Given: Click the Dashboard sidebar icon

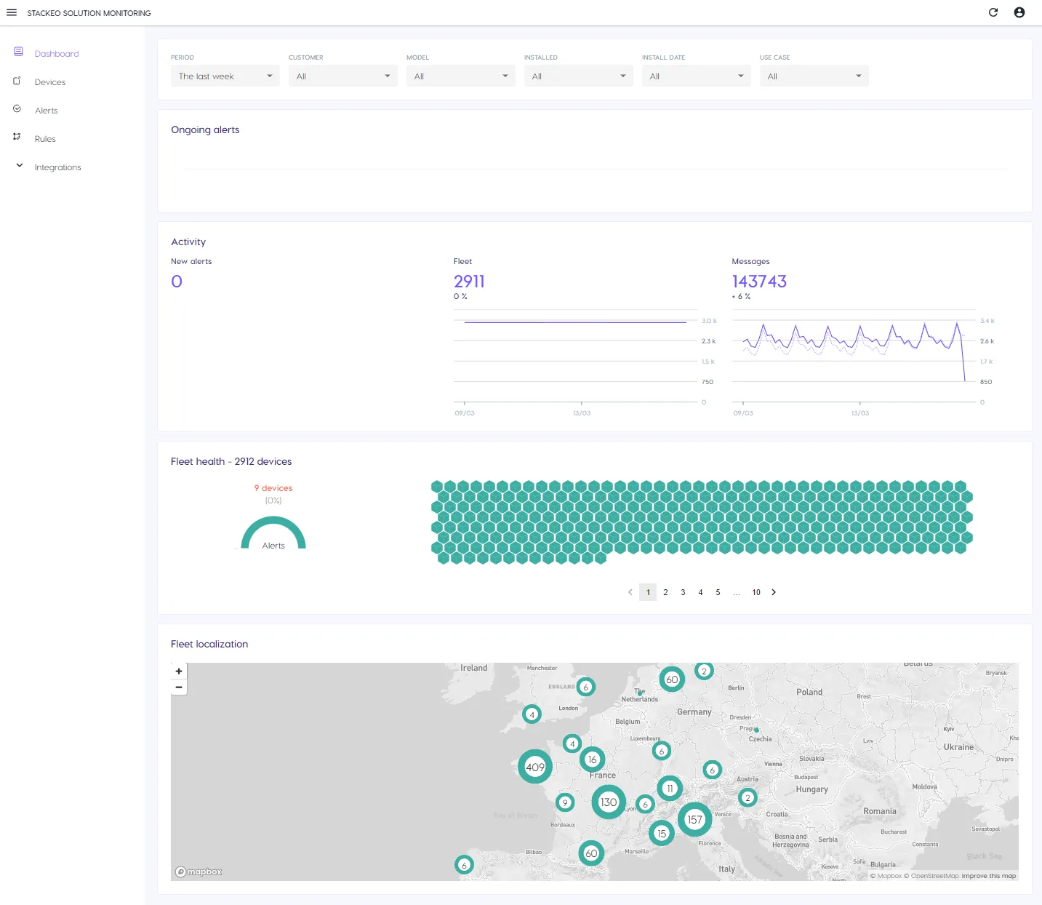Looking at the screenshot, I should (18, 52).
